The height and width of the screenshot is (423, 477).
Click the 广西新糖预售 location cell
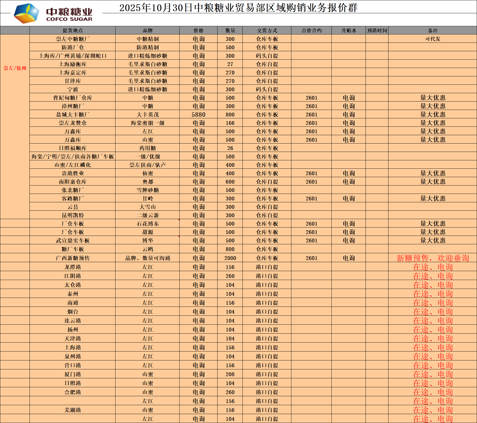tap(73, 258)
